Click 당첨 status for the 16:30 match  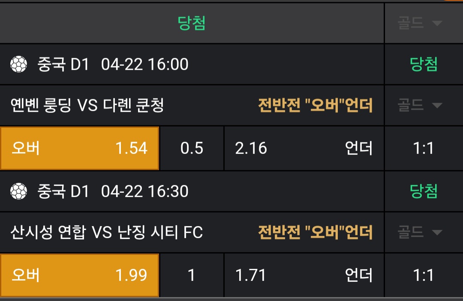[424, 191]
